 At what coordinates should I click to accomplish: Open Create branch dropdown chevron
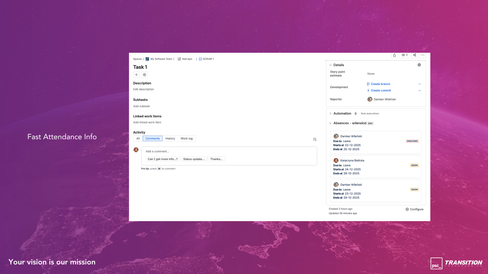click(420, 84)
